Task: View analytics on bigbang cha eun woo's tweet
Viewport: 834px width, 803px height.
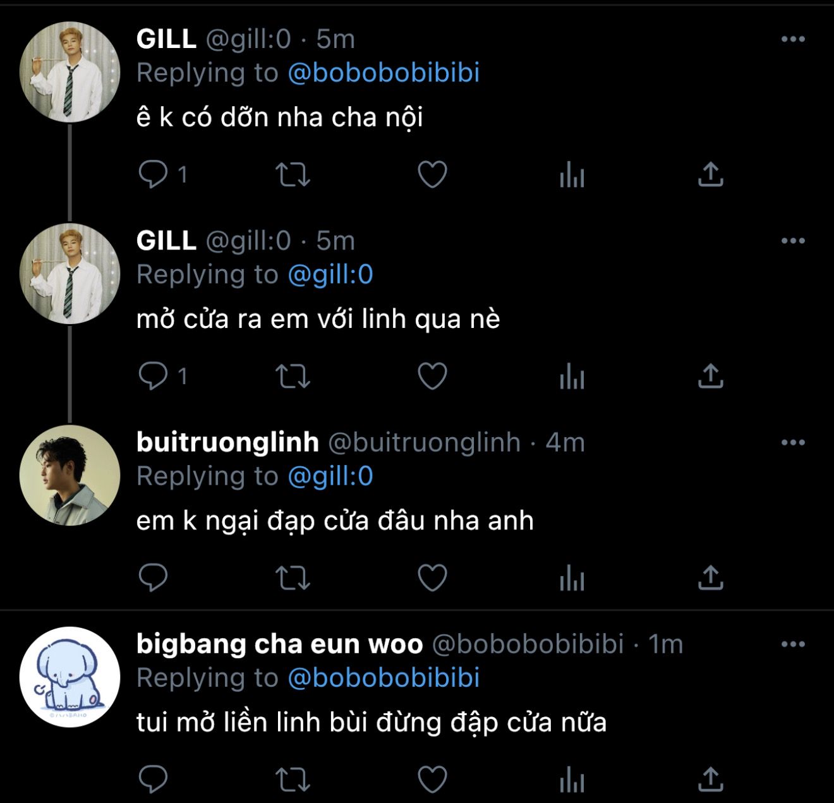Action: coord(572,779)
